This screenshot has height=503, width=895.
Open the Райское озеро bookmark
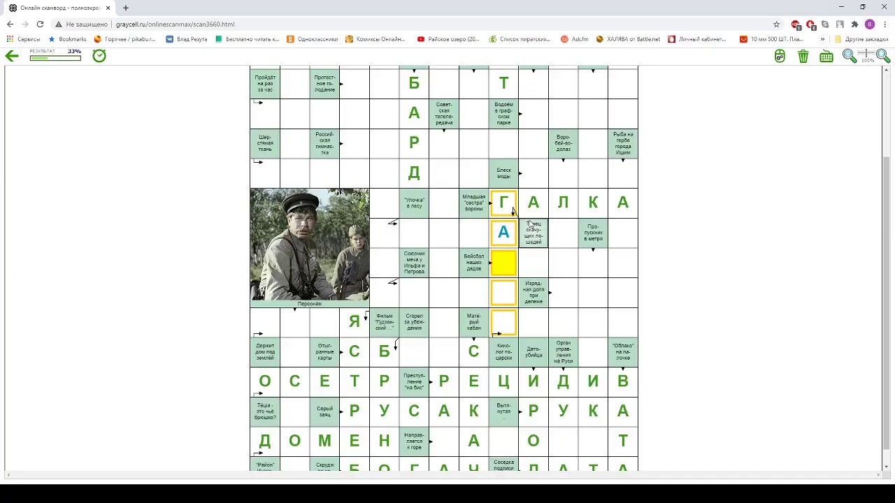[x=448, y=39]
